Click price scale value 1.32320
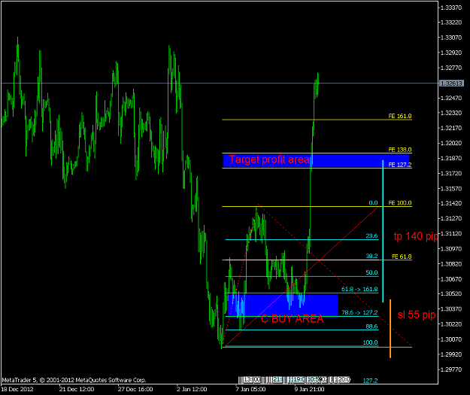The image size is (470, 395). tap(451, 113)
